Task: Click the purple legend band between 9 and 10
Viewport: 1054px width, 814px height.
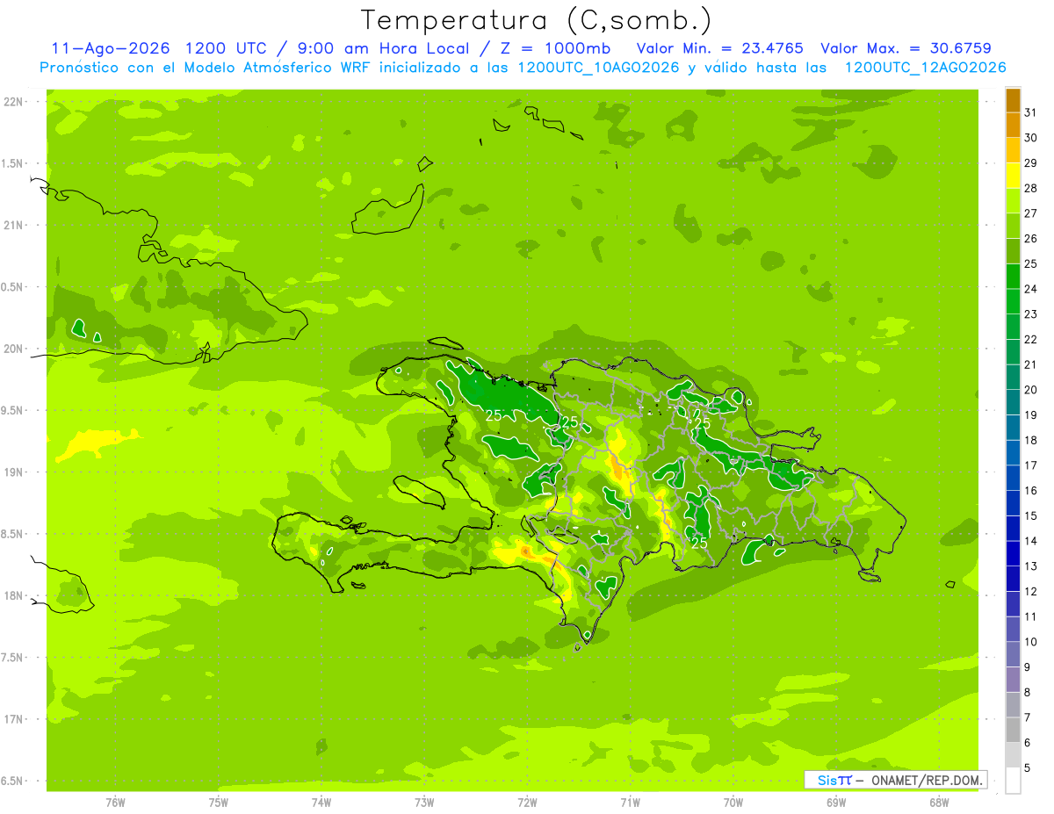Action: pyautogui.click(x=1013, y=654)
